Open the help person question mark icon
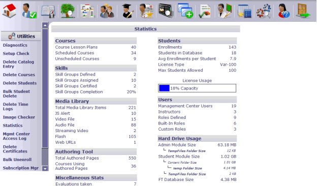Viewport: 317px width, 186px height. pyautogui.click(x=283, y=11)
